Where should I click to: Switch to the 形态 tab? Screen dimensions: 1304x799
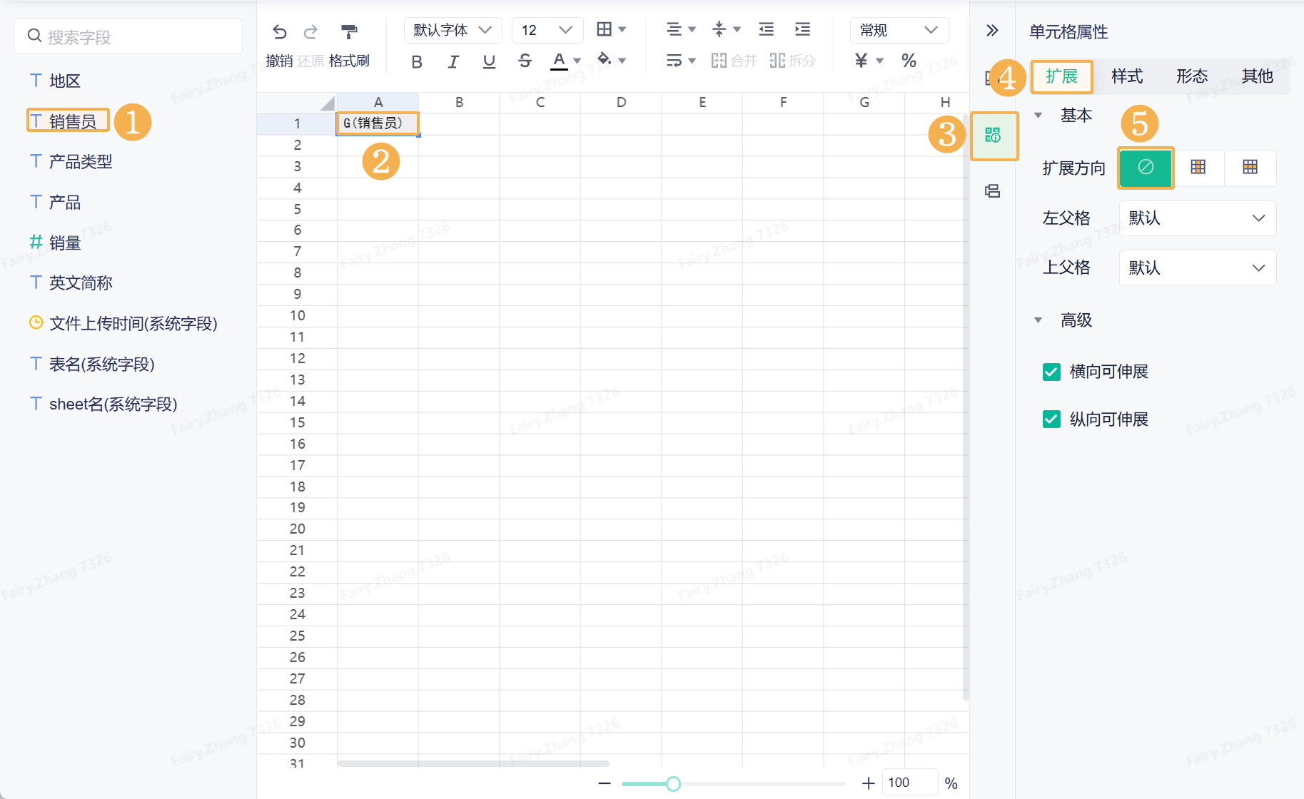click(1192, 76)
